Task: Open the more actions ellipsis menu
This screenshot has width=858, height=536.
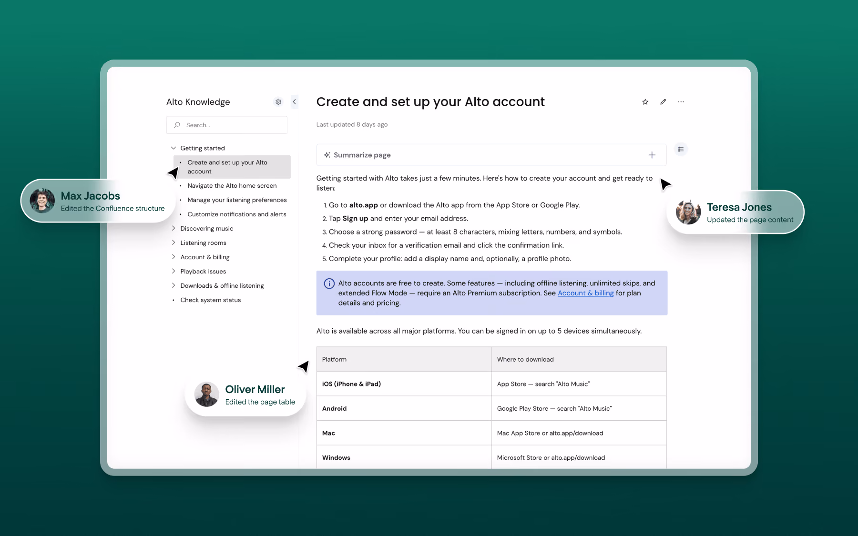Action: [681, 101]
